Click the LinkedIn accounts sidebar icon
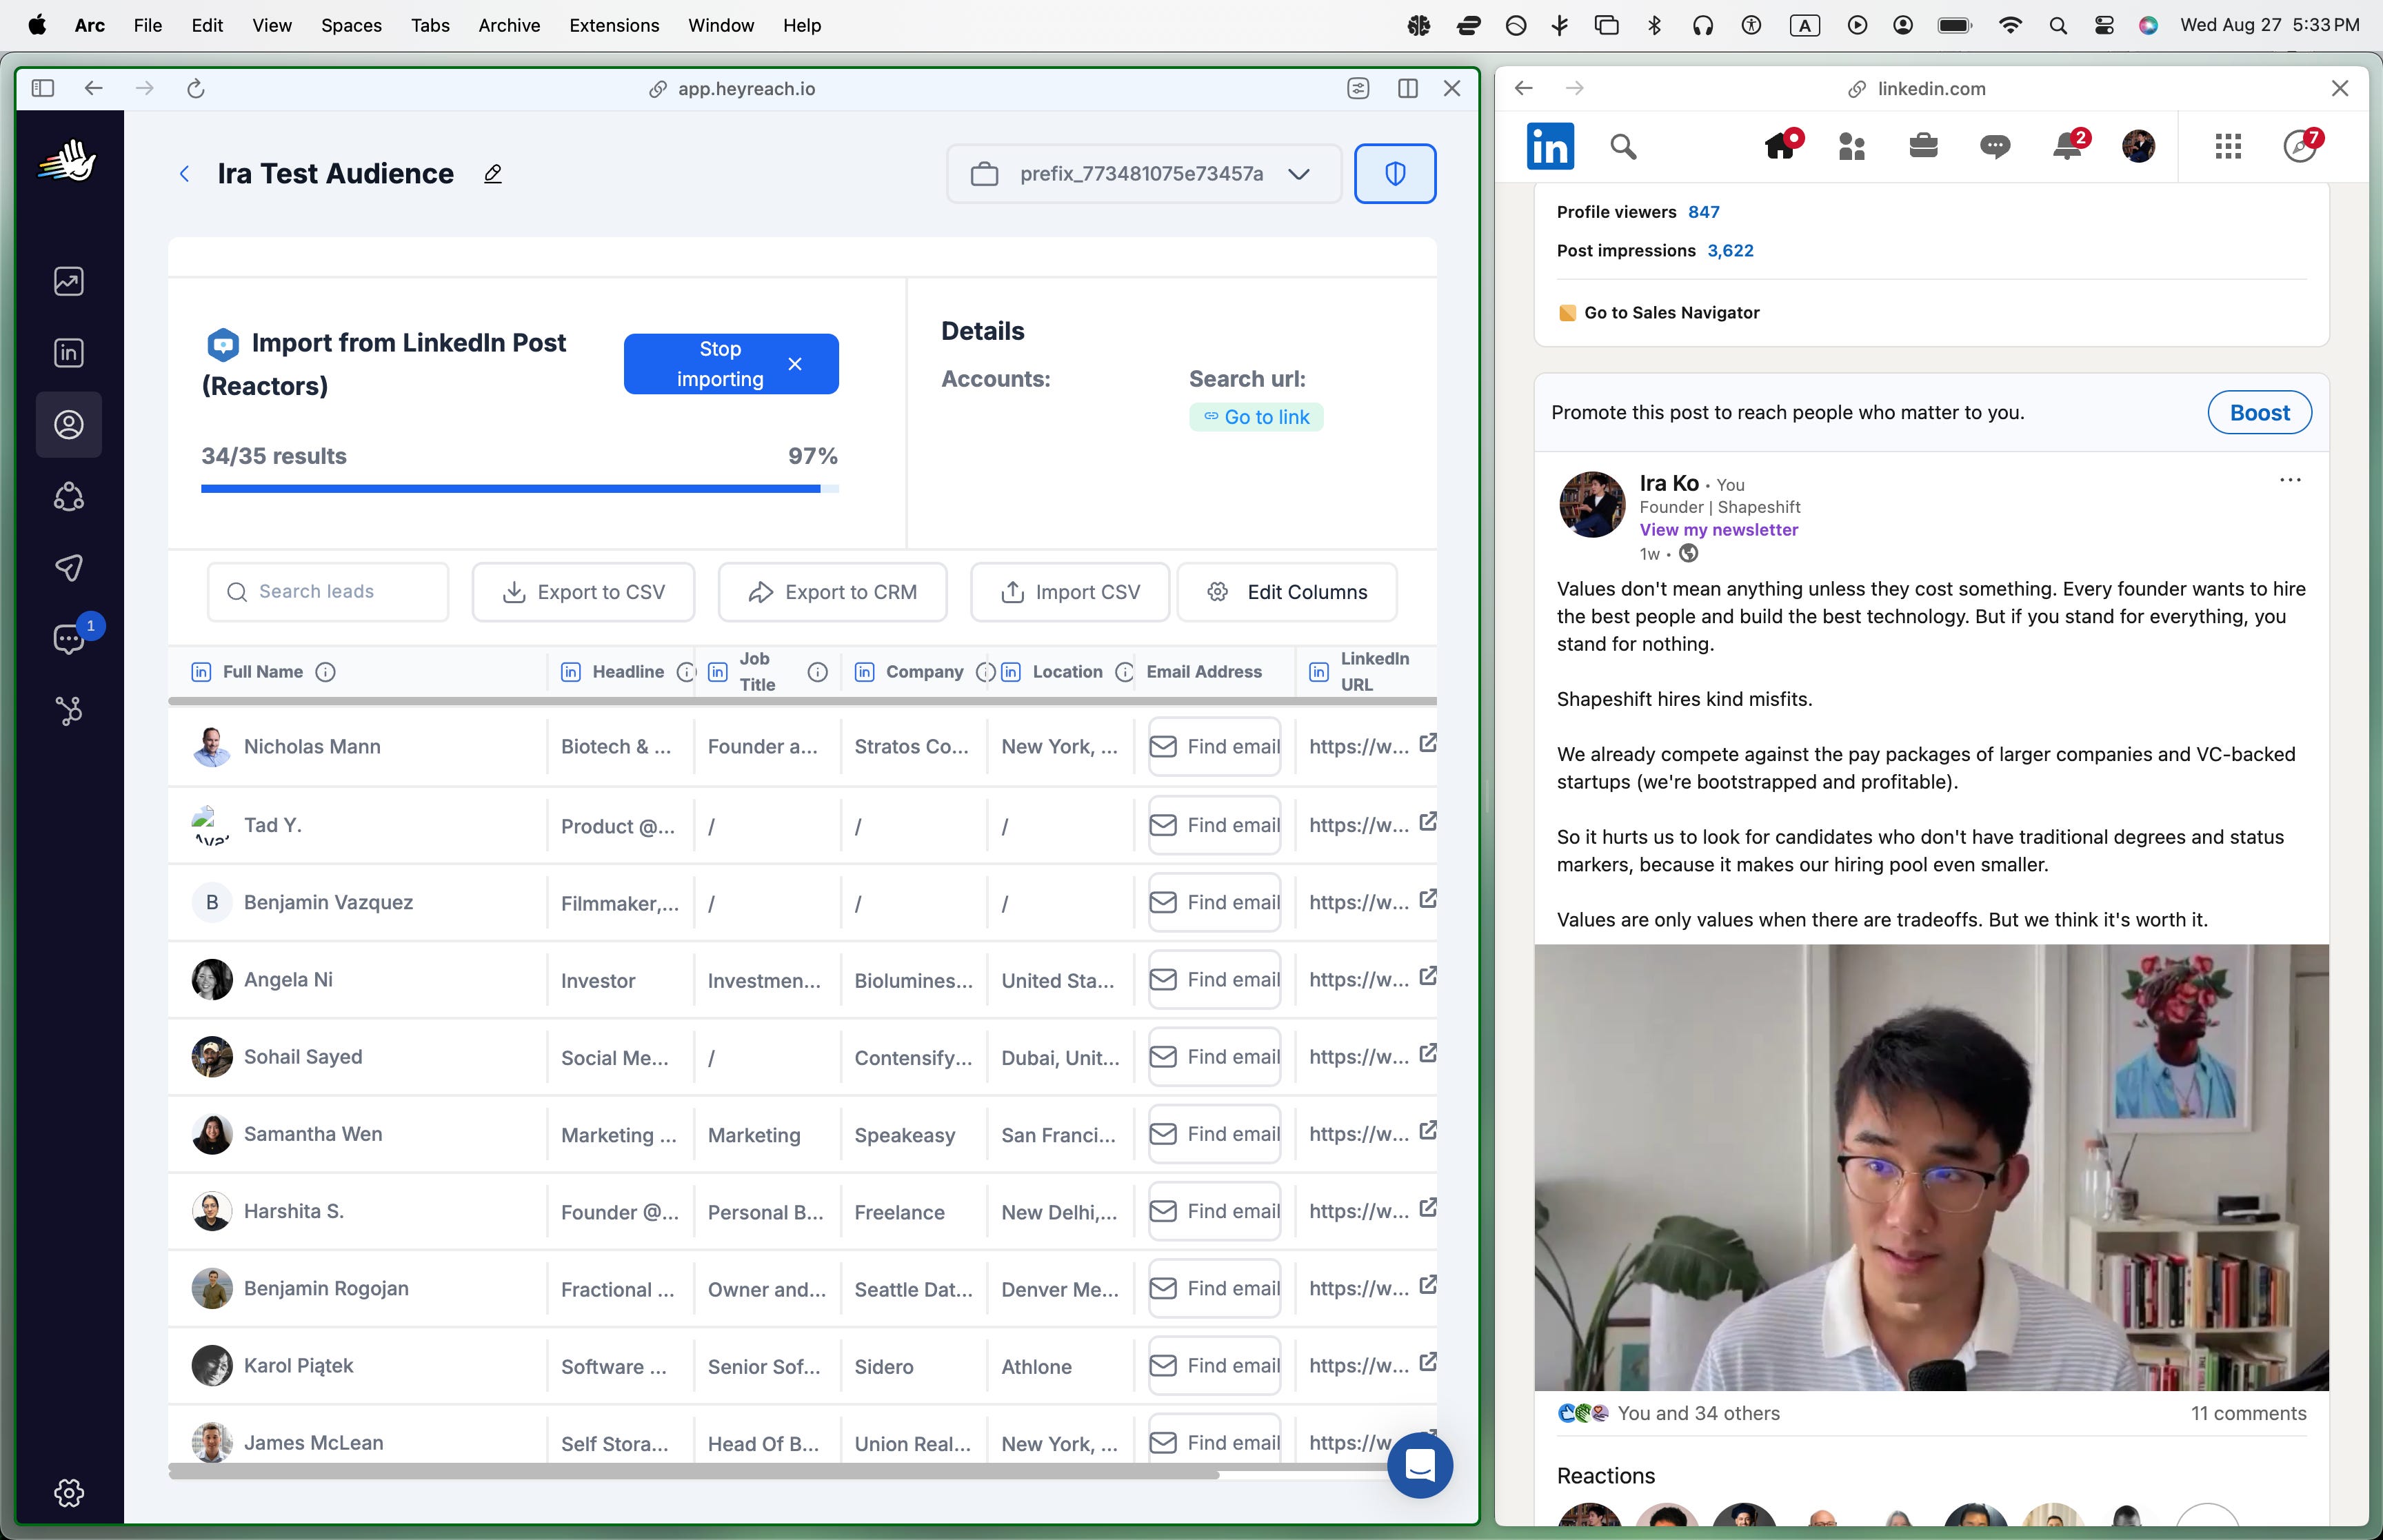Screen dimensions: 2383x1540 68,353
